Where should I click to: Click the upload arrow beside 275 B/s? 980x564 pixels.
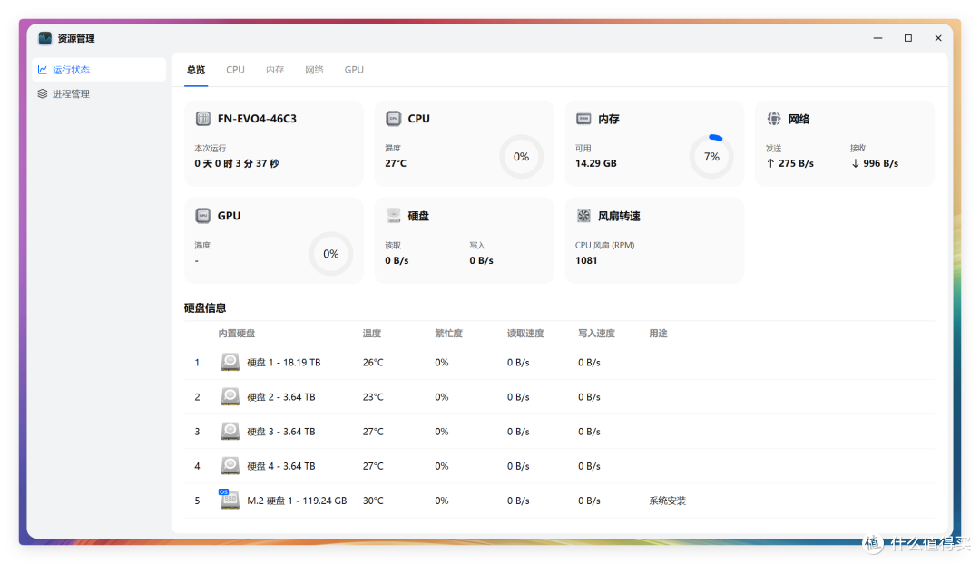(x=770, y=163)
